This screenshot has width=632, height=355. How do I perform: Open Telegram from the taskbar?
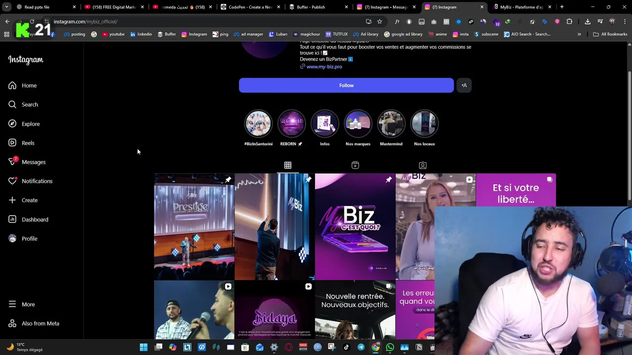361,347
